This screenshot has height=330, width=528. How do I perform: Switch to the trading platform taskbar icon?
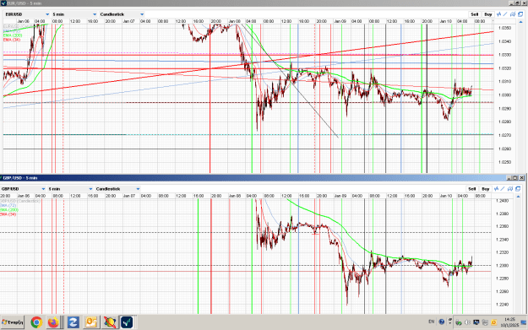click(x=127, y=322)
